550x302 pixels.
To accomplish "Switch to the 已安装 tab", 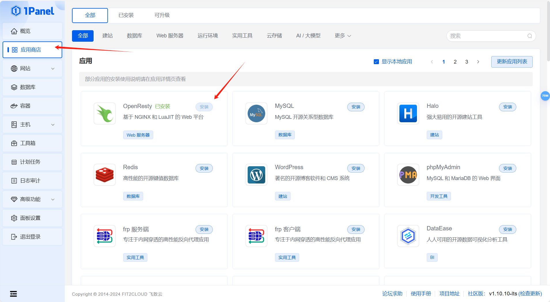I will 126,15.
